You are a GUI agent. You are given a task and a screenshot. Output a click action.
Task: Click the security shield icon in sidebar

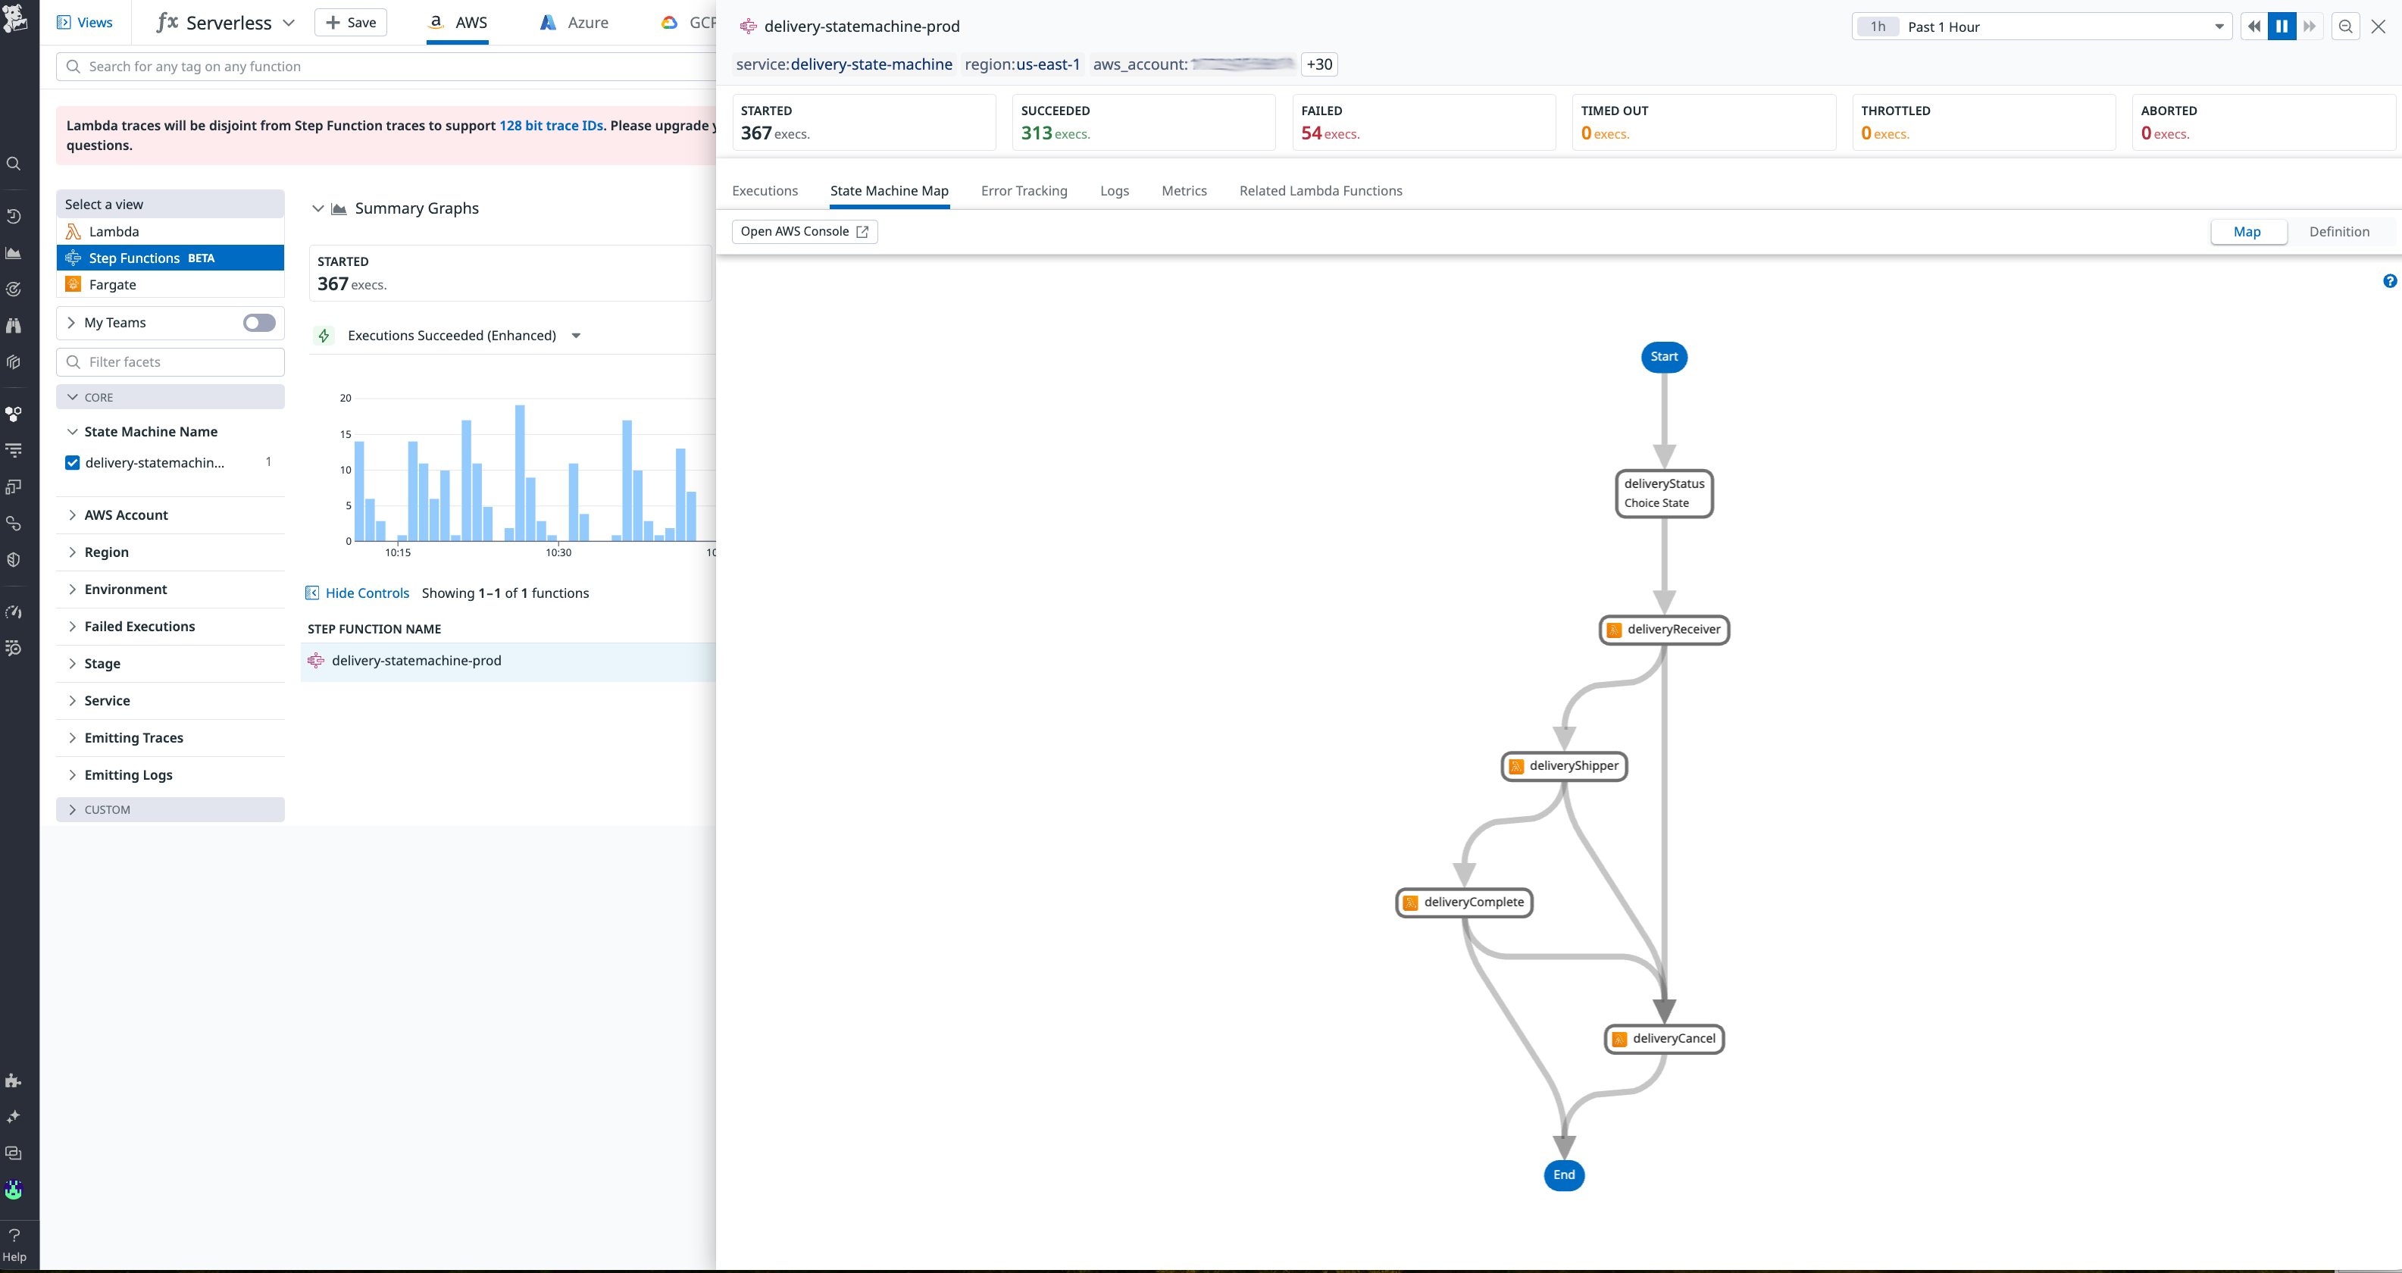14,559
